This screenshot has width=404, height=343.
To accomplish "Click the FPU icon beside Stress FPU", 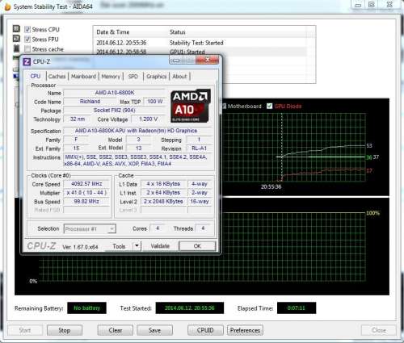I will click(x=16, y=39).
